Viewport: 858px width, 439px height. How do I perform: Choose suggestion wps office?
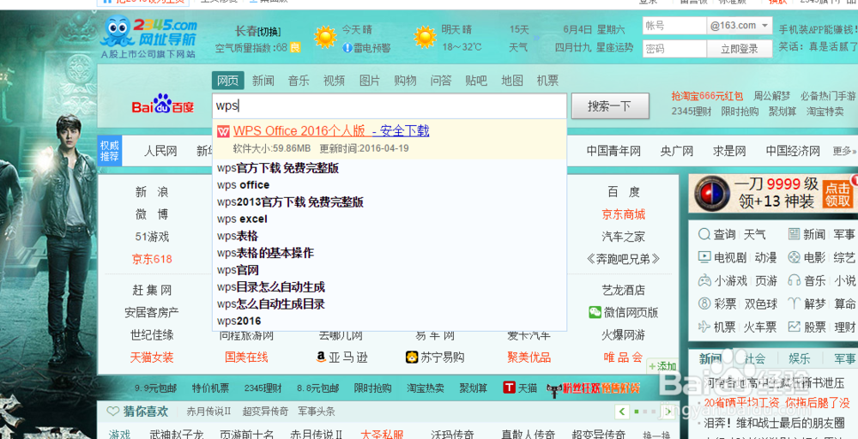click(x=243, y=185)
